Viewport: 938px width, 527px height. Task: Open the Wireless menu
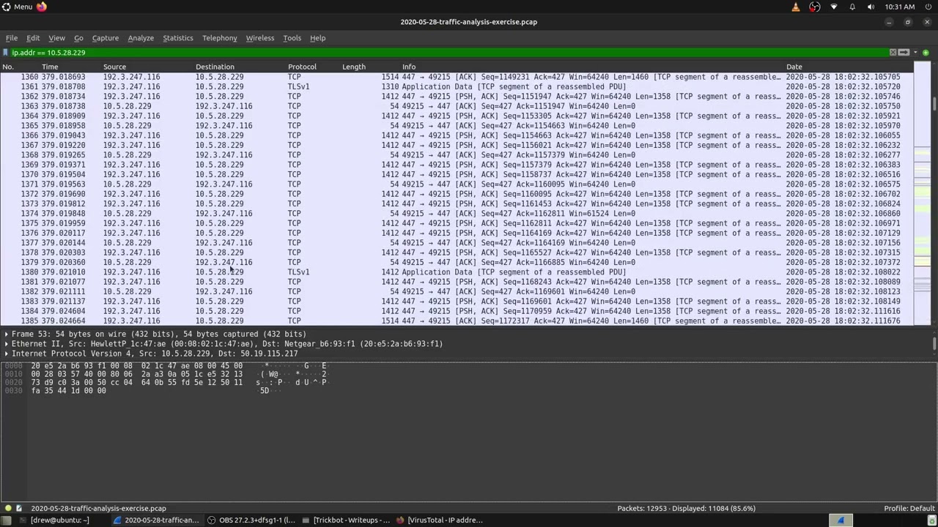pos(260,38)
